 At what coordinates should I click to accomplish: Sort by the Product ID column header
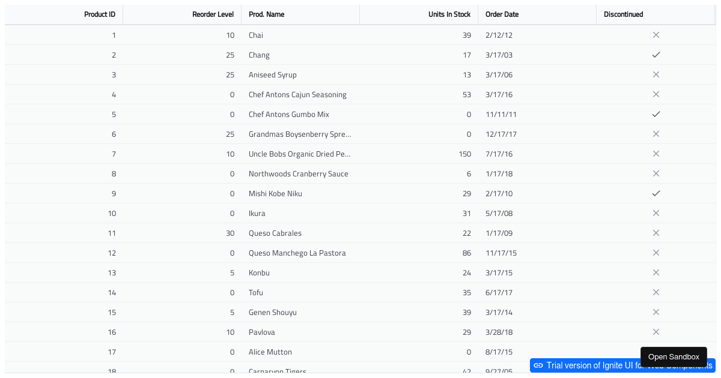(99, 14)
